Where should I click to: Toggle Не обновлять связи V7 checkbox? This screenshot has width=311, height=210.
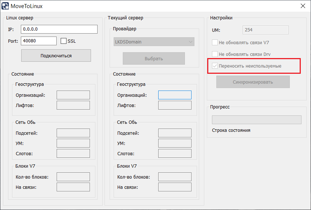(x=215, y=42)
